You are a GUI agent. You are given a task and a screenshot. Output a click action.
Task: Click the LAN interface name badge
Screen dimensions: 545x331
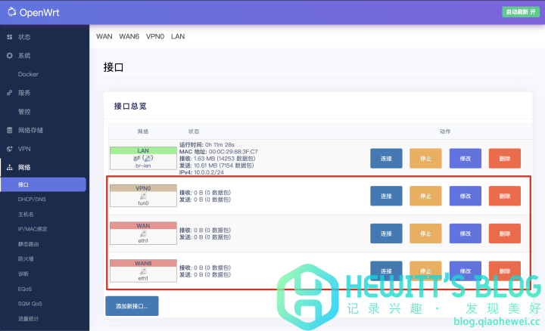tap(143, 150)
